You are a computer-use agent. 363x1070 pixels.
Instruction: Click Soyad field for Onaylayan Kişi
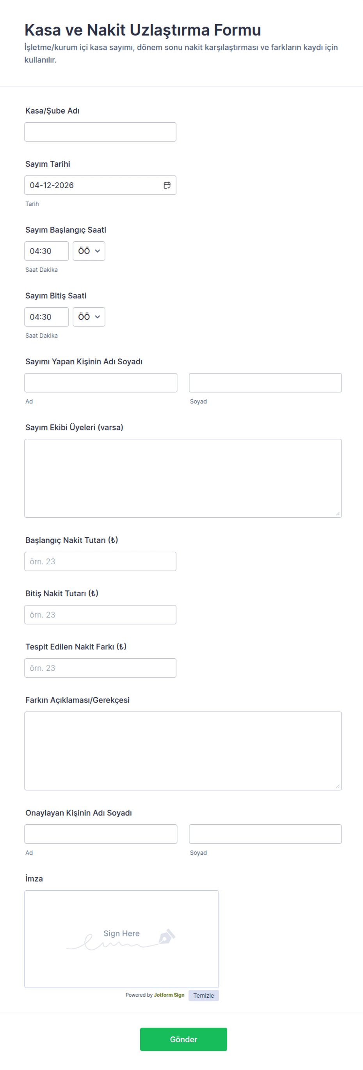(265, 834)
